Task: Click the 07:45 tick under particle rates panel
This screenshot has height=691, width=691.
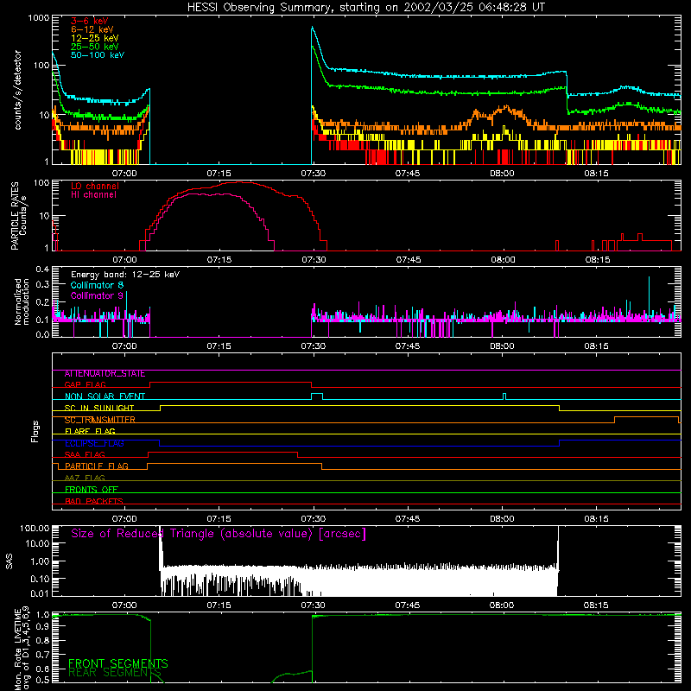Action: [408, 260]
